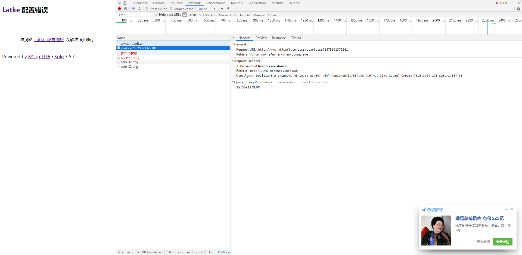Screen dimensions: 522x255
Task: Click the Latke 配置剖析 link
Action: [x=49, y=40]
